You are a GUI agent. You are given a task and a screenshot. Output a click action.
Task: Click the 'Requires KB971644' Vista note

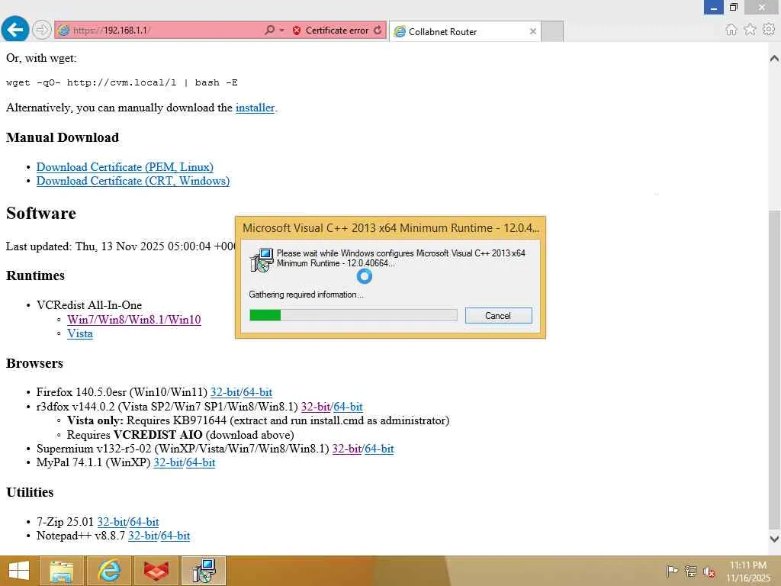click(258, 420)
